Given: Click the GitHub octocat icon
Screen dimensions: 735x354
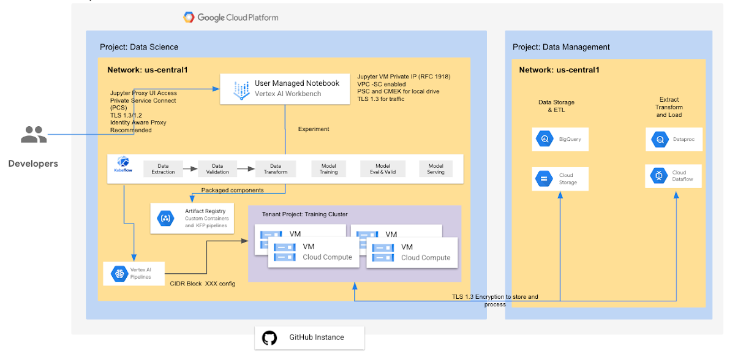Looking at the screenshot, I should (x=269, y=337).
